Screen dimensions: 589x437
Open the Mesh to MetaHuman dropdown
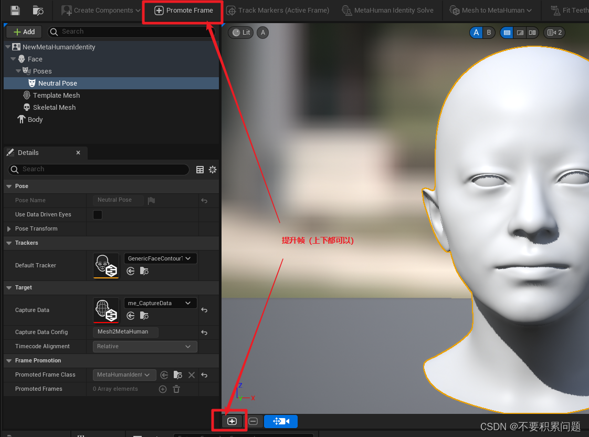(491, 11)
